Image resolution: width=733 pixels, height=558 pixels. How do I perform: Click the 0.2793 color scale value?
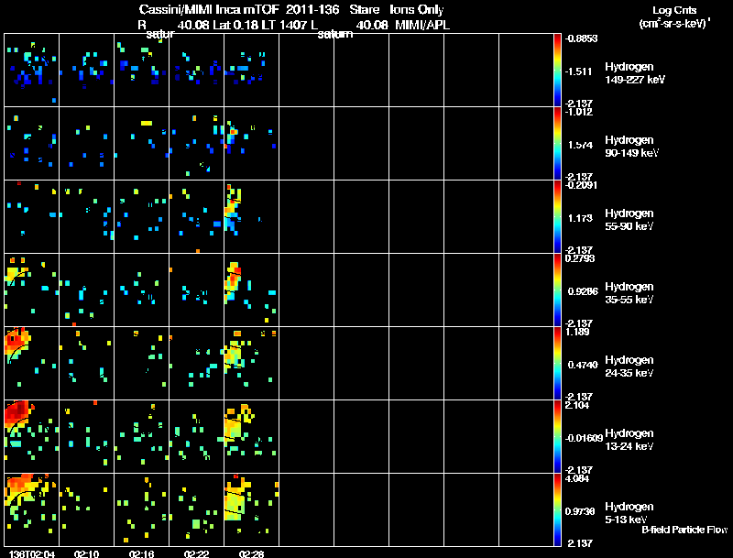(x=580, y=258)
